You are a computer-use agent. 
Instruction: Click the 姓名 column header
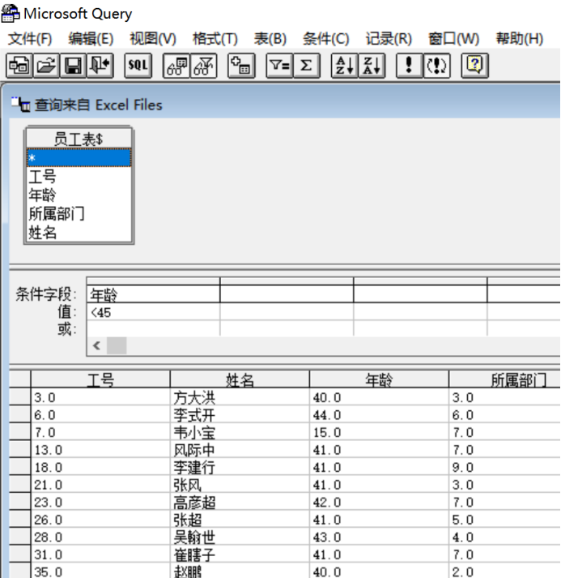[240, 379]
